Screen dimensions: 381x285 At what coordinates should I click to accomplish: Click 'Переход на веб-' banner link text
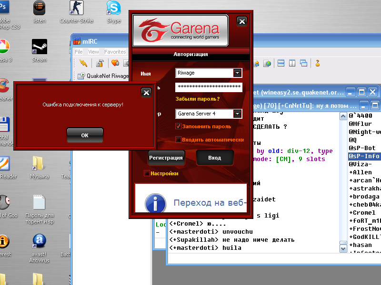(x=210, y=203)
